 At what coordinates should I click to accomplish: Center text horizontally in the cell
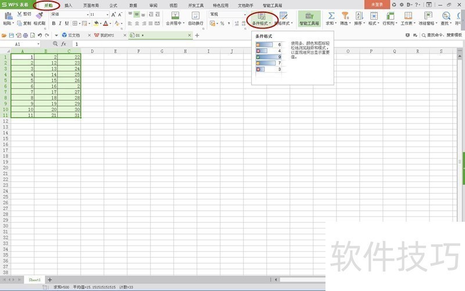pyautogui.click(x=137, y=23)
